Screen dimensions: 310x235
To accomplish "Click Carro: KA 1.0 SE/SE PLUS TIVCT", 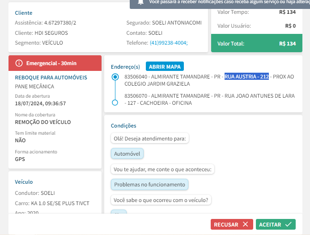I will point(52,203).
